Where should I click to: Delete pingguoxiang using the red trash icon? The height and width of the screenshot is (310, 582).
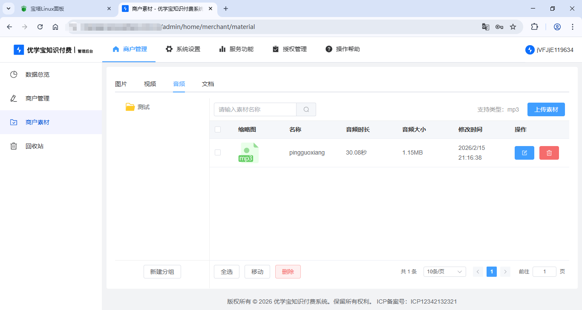549,152
